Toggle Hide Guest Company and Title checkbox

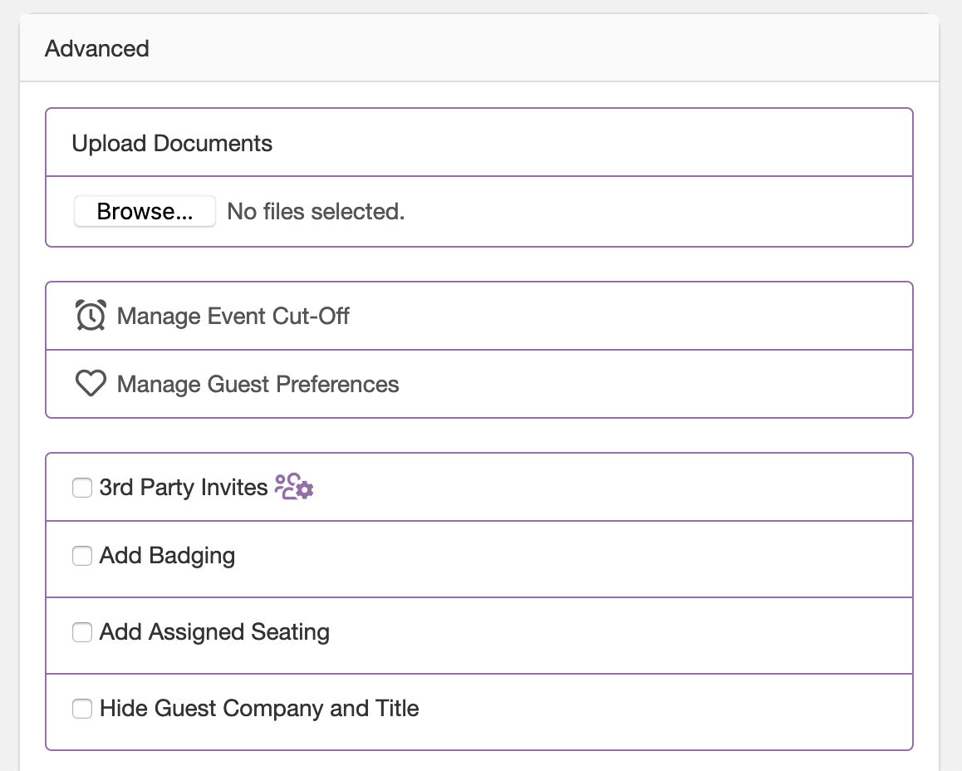click(x=82, y=709)
